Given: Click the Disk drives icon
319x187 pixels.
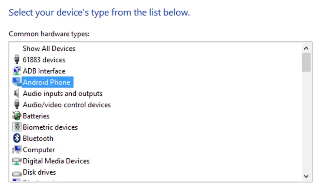Looking at the screenshot, I should (x=17, y=173).
